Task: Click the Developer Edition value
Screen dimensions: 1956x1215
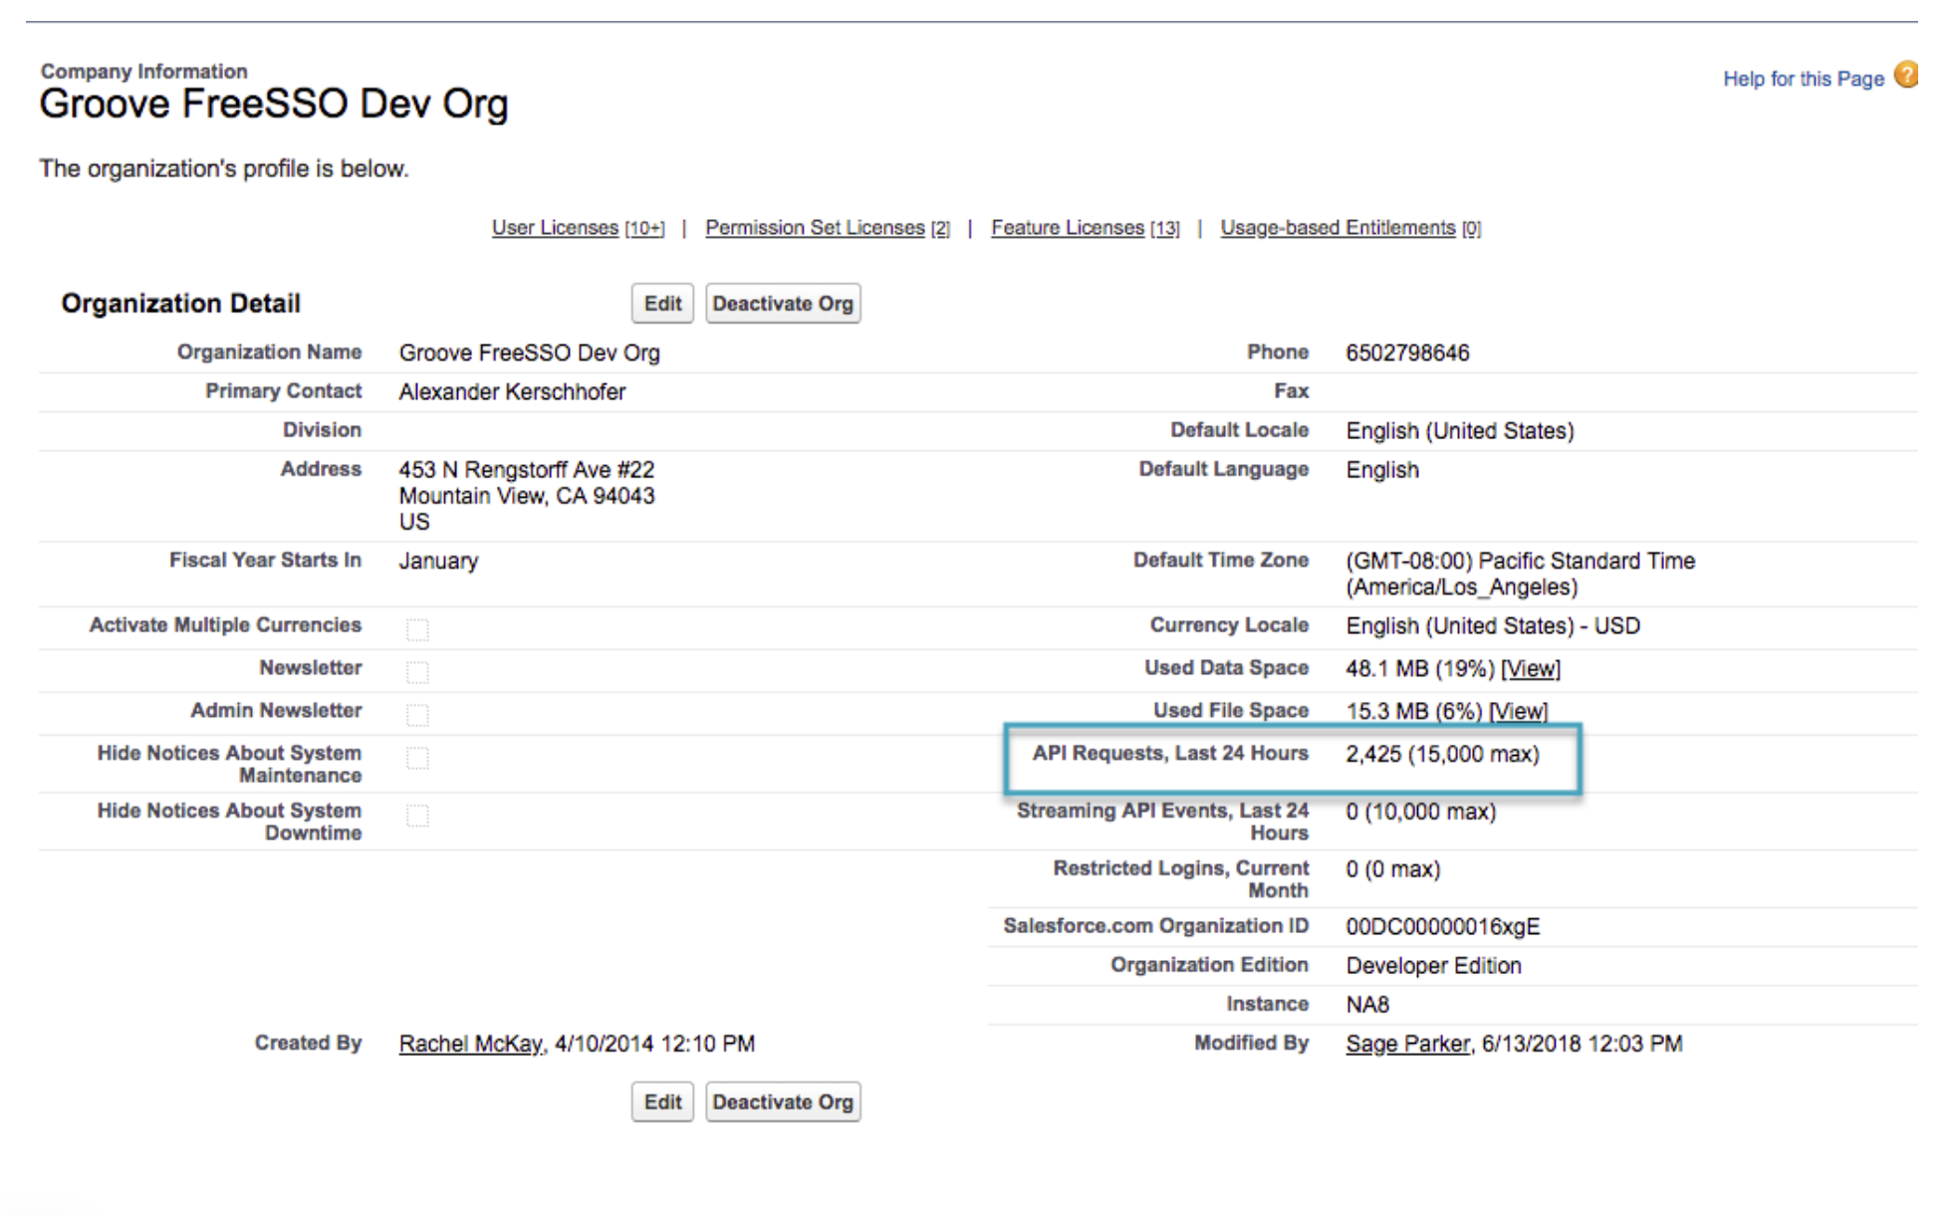Action: [x=1433, y=966]
